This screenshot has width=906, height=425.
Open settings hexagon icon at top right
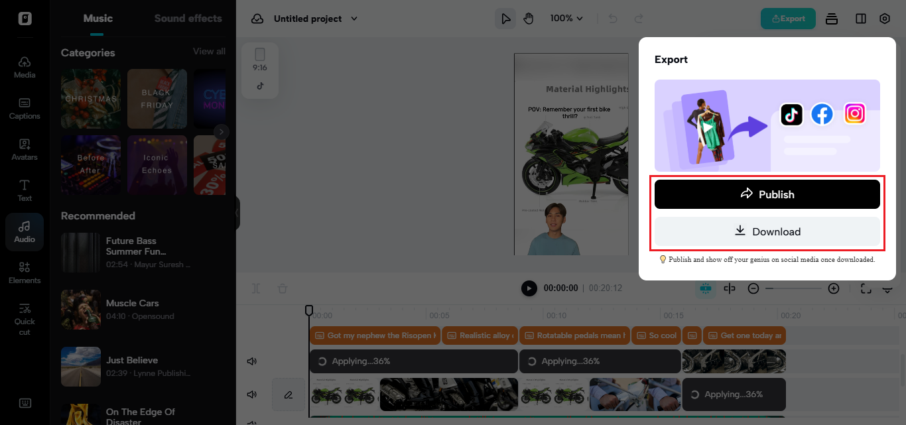(884, 19)
